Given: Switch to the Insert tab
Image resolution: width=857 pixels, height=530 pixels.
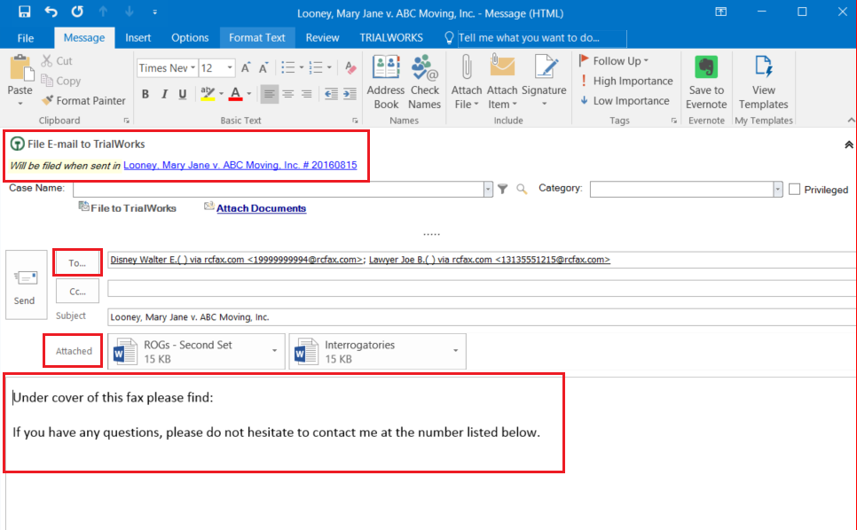Looking at the screenshot, I should [x=138, y=37].
